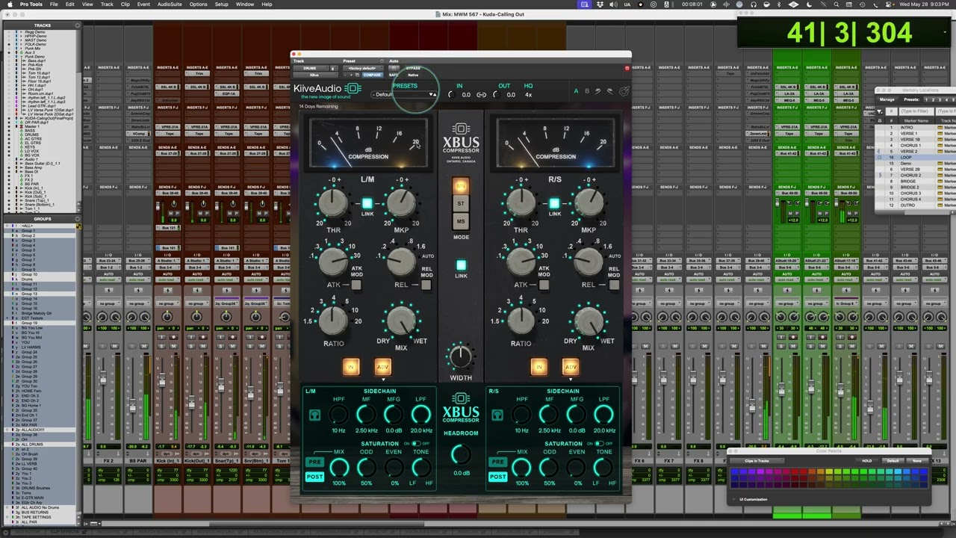Click the R/S THR threshold knob
This screenshot has height=538, width=956.
coord(521,202)
